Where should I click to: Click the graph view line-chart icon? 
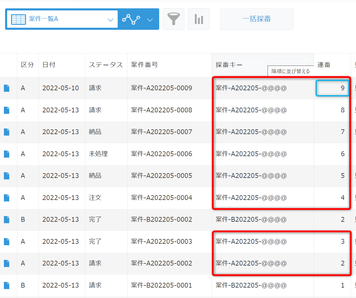131,19
